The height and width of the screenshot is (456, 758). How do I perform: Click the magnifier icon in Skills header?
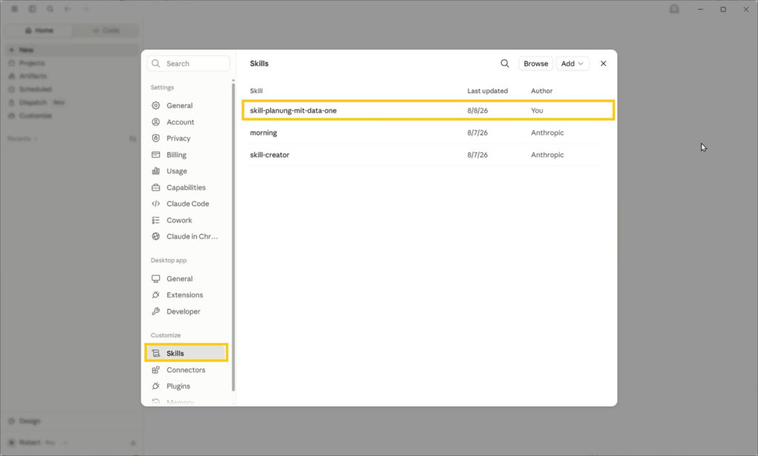[505, 64]
